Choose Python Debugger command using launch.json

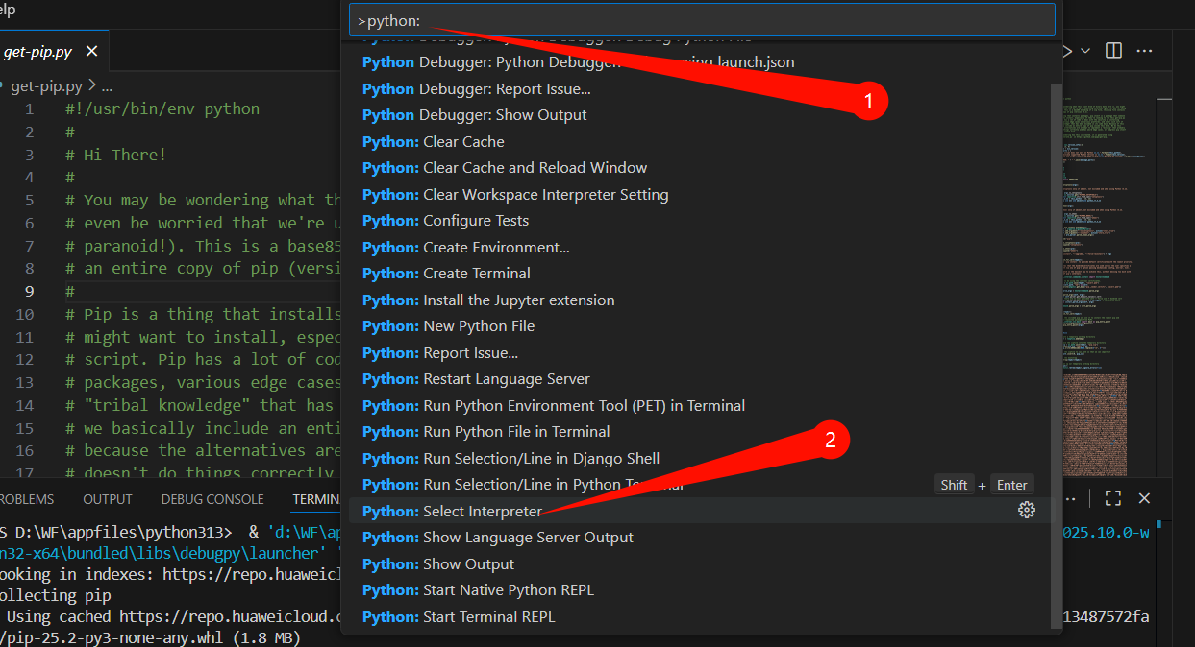click(702, 61)
